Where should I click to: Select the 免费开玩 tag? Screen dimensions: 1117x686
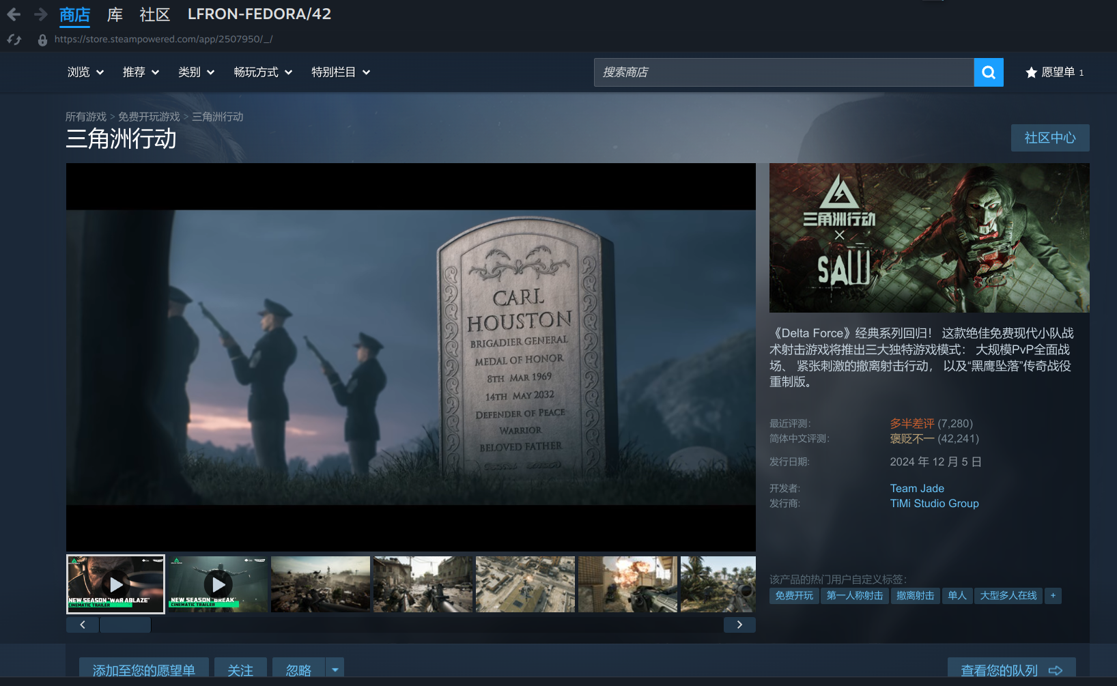pyautogui.click(x=794, y=596)
